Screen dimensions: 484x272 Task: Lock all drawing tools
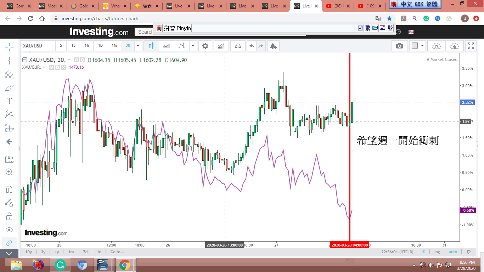point(9,216)
